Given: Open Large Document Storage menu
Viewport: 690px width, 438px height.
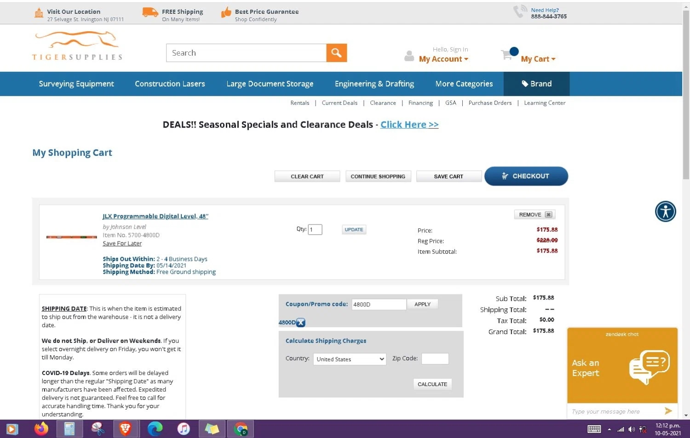Looking at the screenshot, I should (270, 84).
